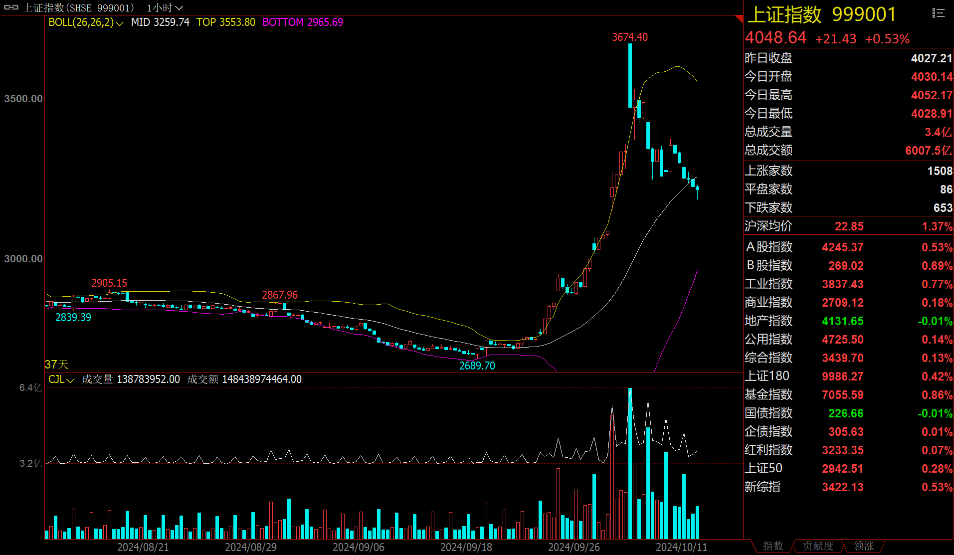Click the 3500.00 price axis label
The width and height of the screenshot is (954, 555).
point(23,99)
